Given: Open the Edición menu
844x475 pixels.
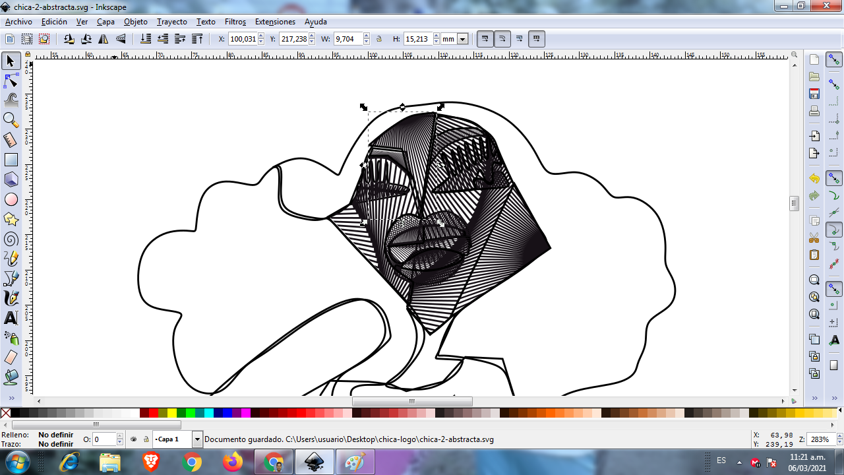Looking at the screenshot, I should 54,22.
